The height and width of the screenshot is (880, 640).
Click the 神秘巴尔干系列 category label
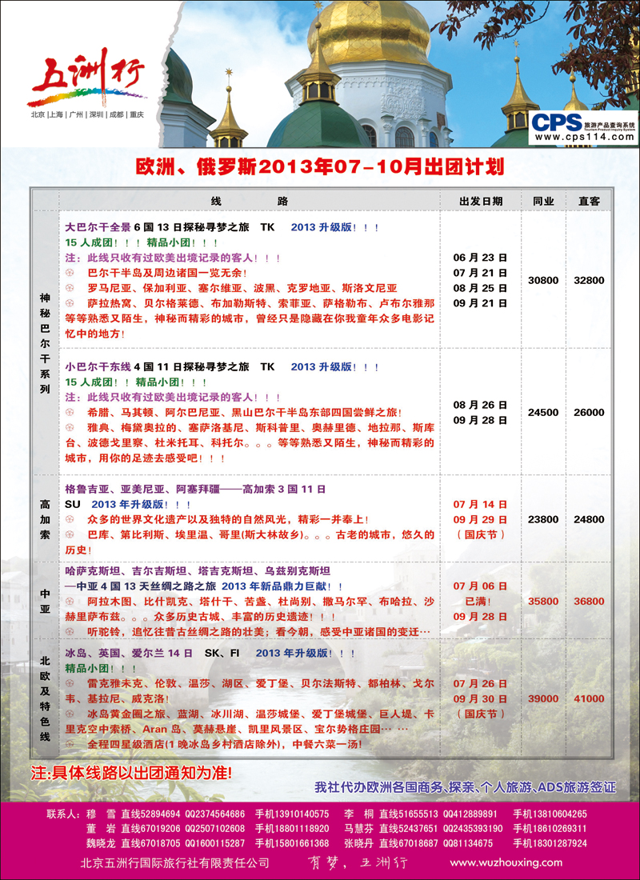pyautogui.click(x=45, y=343)
